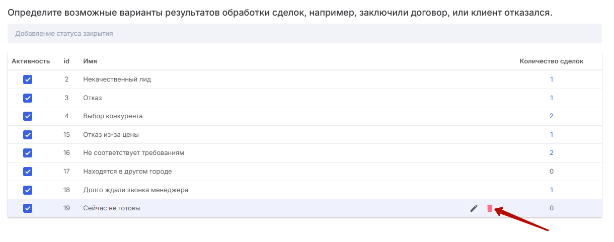Viewport: 614px width, 242px height.
Task: Open deals link for Отказ из-за цены
Action: click(552, 134)
